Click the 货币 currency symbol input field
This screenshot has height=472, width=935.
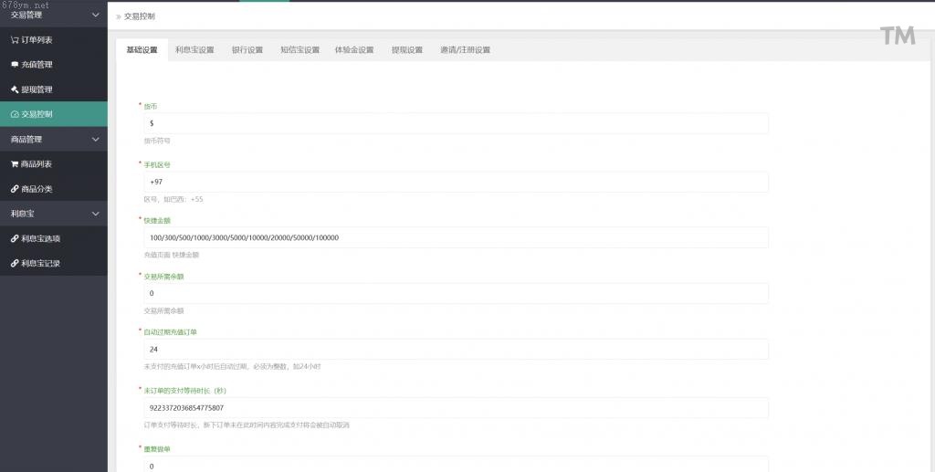[x=456, y=123]
